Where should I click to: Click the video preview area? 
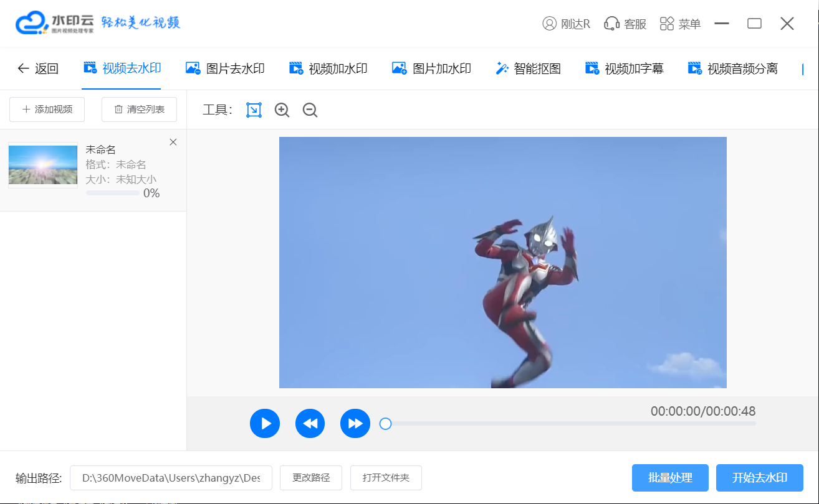click(x=503, y=263)
